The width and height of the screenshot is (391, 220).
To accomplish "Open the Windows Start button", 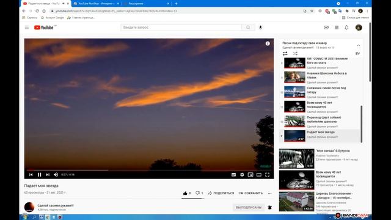I will click(x=25, y=217).
